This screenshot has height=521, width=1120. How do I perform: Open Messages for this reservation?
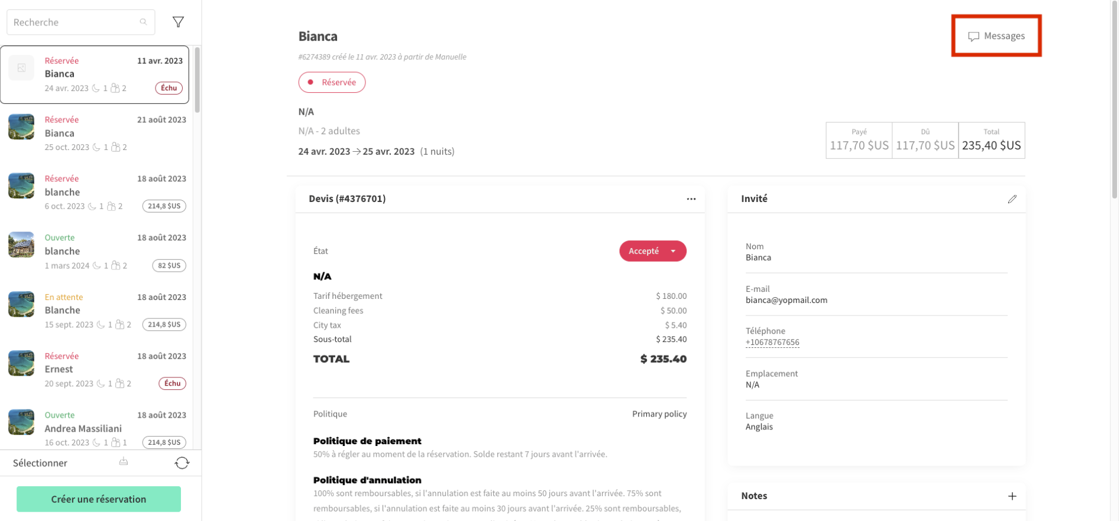click(x=996, y=36)
